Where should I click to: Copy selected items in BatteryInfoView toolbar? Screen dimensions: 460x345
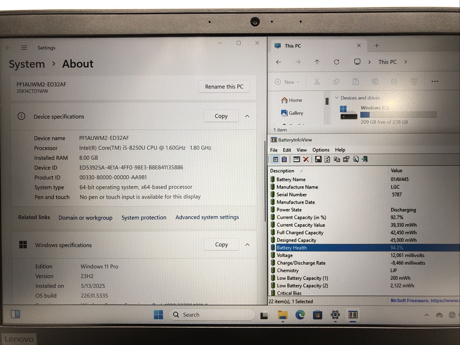pos(337,159)
